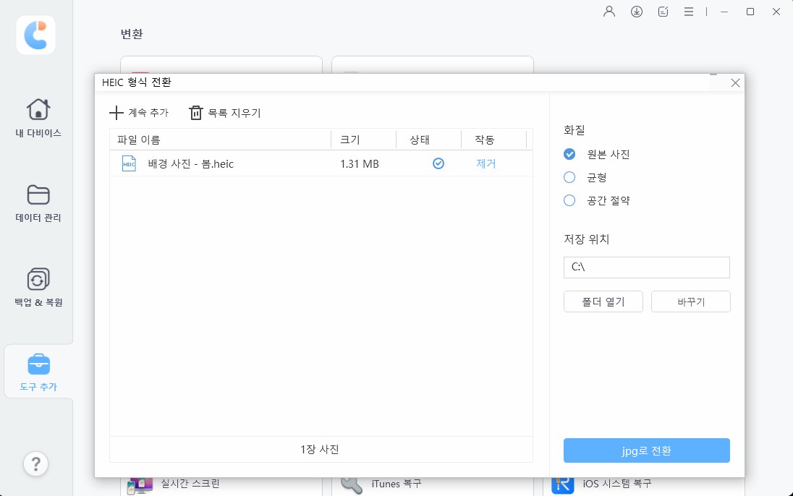
Task: Open the feedback/edit icon in title bar
Action: [x=662, y=11]
